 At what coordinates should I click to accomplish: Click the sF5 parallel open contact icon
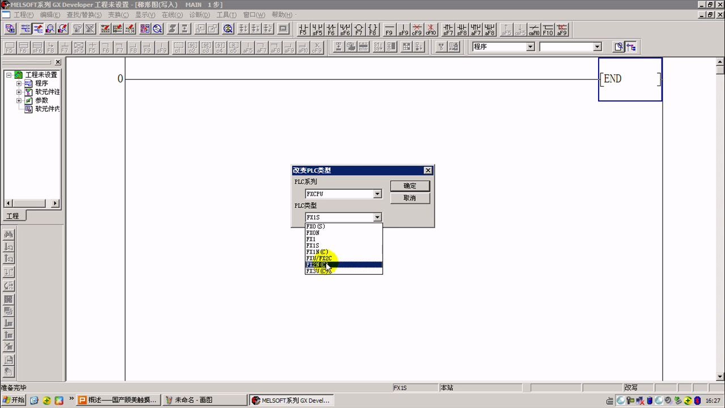(x=317, y=29)
